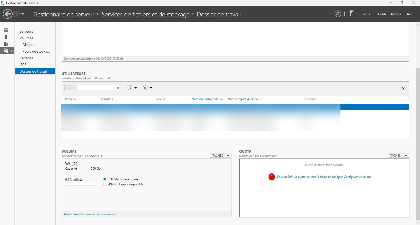The height and width of the screenshot is (225, 420).
Task: Click the refresh icon in header
Action: tap(338, 14)
